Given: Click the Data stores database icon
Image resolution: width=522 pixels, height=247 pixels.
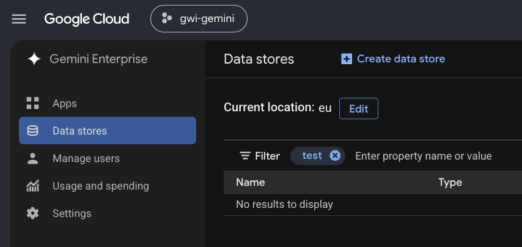Looking at the screenshot, I should point(32,130).
